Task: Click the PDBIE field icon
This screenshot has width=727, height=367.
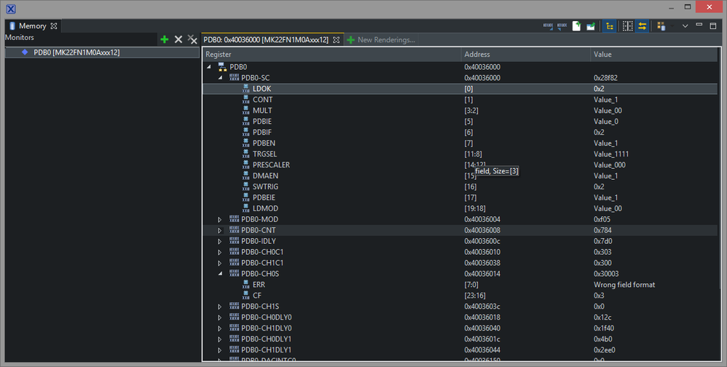Action: click(x=245, y=121)
